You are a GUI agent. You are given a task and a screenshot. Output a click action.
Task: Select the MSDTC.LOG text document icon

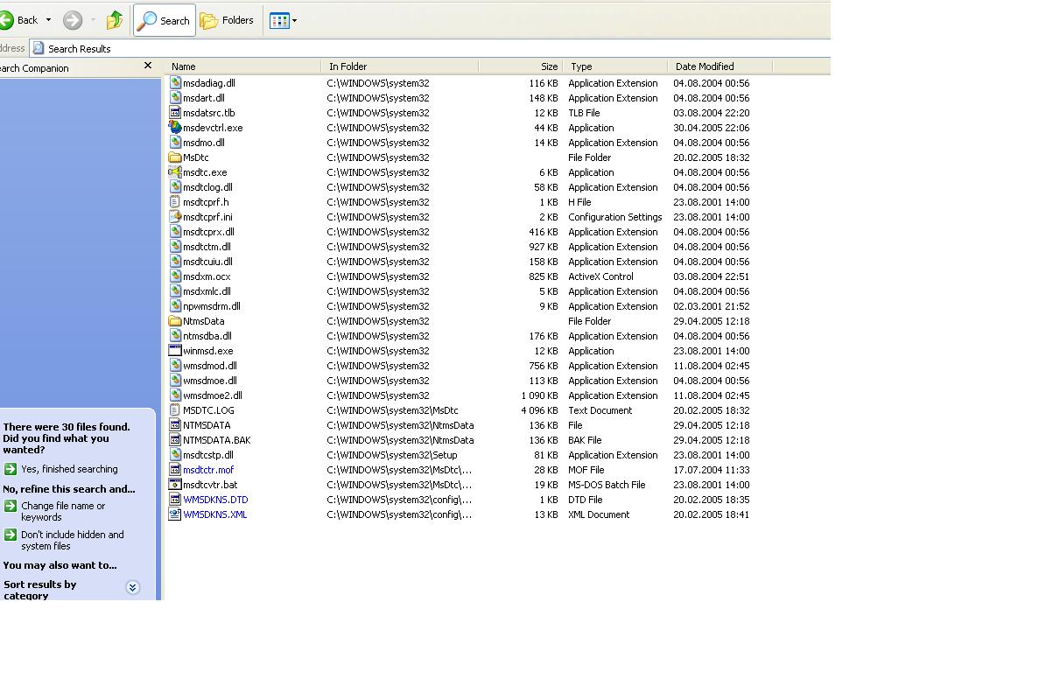[175, 410]
